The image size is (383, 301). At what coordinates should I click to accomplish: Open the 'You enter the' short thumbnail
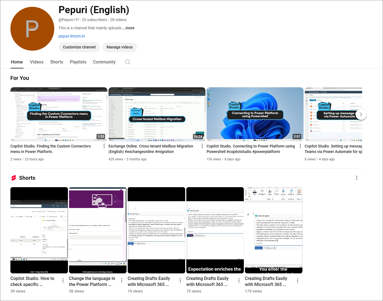[274, 230]
